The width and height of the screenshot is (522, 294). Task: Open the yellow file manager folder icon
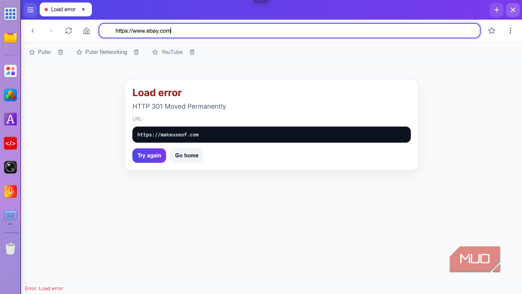click(x=10, y=38)
